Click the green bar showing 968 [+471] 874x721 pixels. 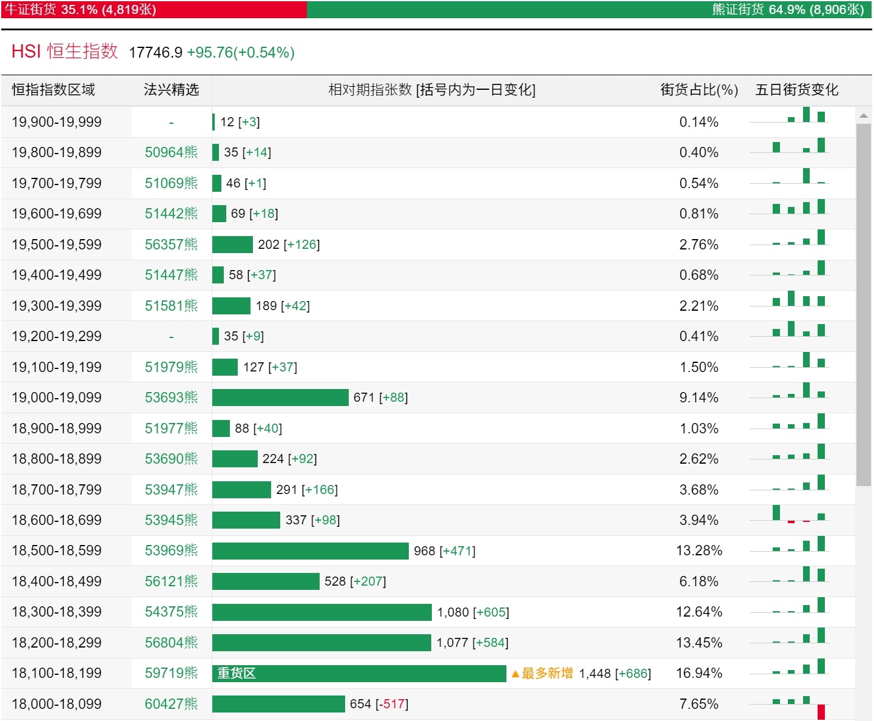point(311,551)
